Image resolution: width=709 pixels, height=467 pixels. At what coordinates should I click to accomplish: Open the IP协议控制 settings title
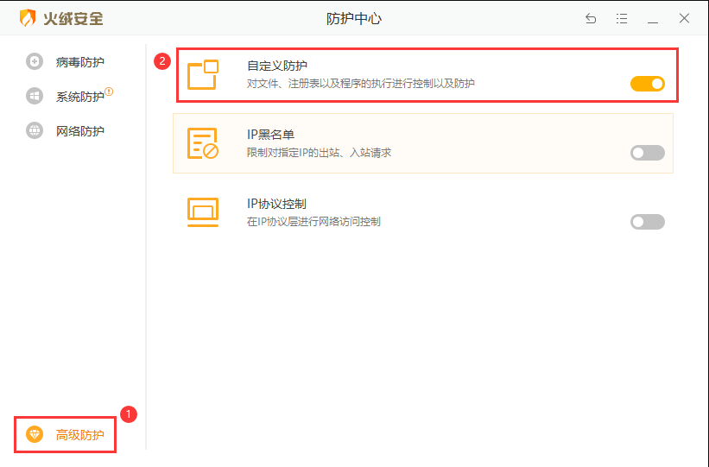[276, 204]
